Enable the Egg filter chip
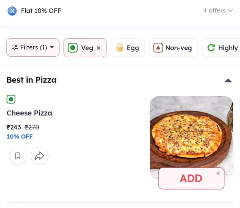 click(128, 48)
